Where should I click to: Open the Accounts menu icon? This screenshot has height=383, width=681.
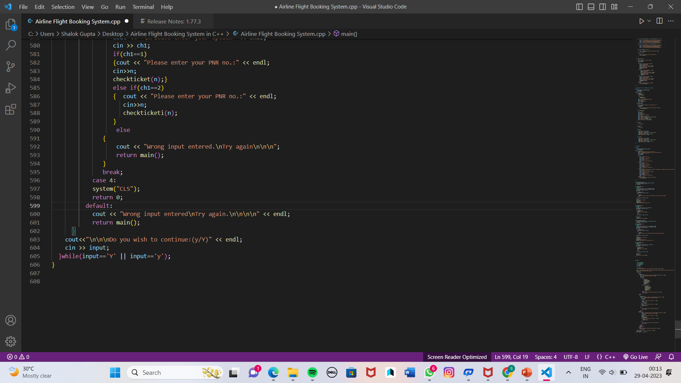[x=11, y=320]
